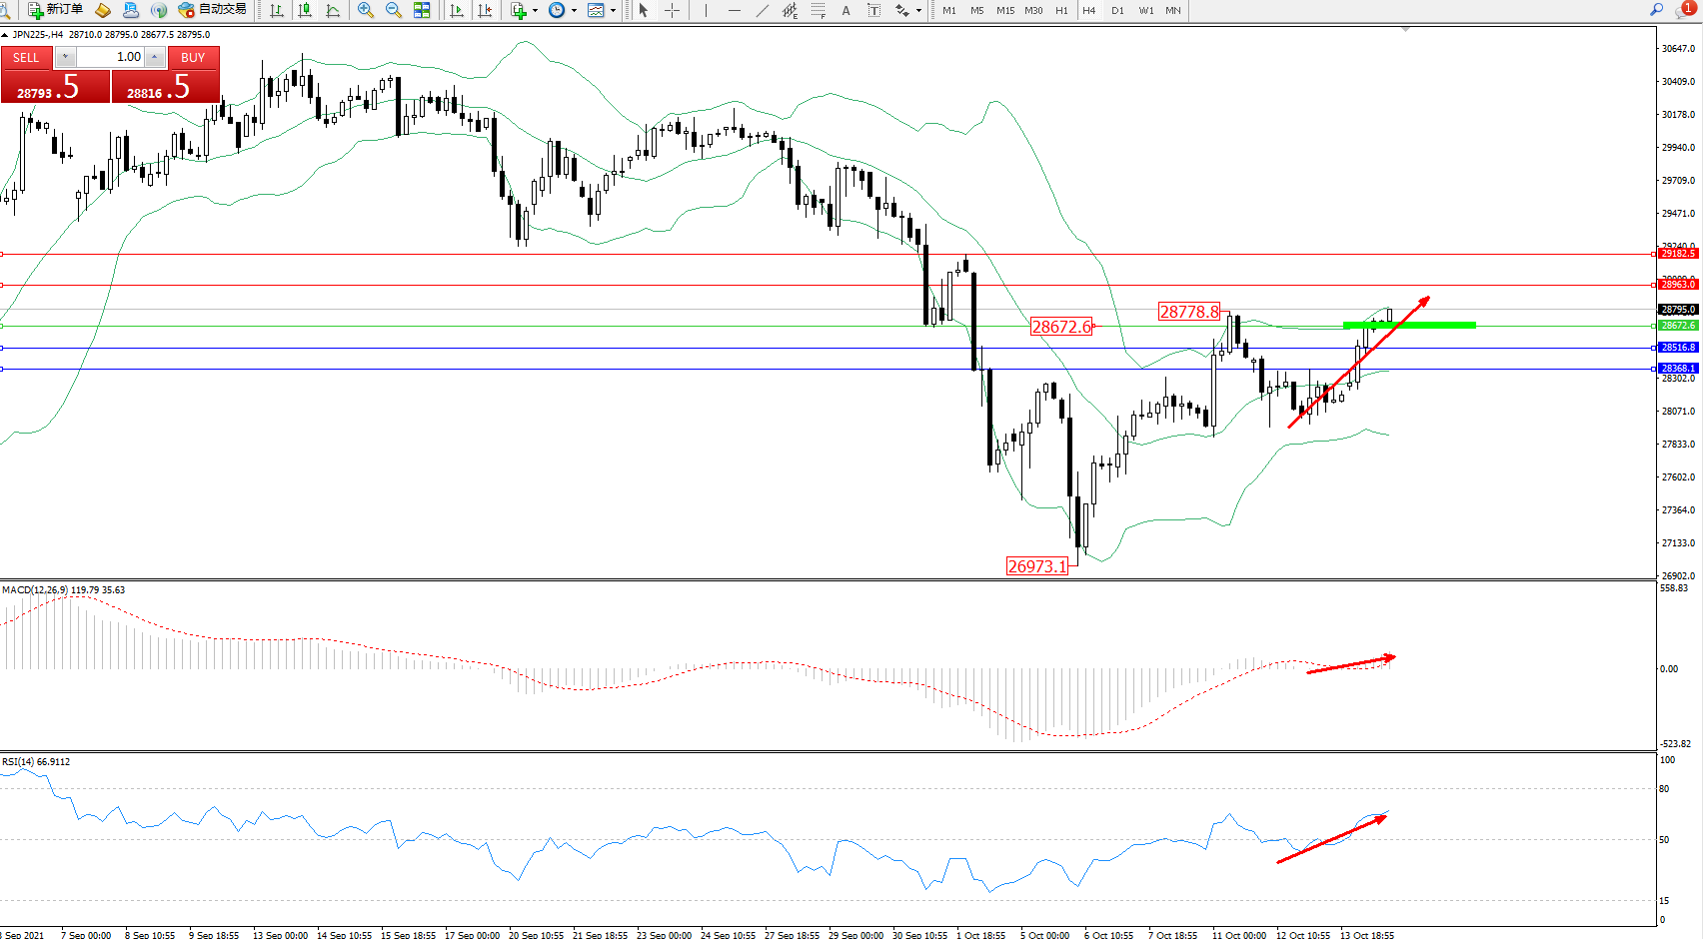This screenshot has height=939, width=1703.
Task: Toggle chart auto scroll
Action: tap(457, 10)
